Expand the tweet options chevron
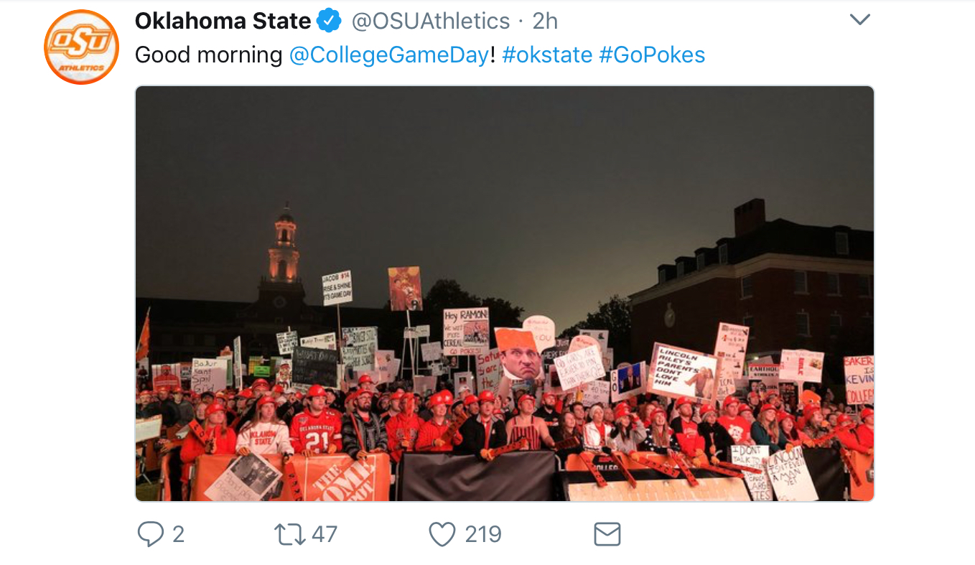 pyautogui.click(x=859, y=20)
